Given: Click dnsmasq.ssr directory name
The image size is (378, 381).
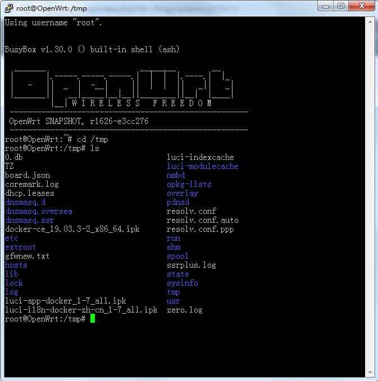Looking at the screenshot, I should pos(29,220).
